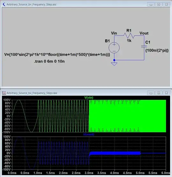Click the 100V axis label on V(vin) pane

[7, 100]
